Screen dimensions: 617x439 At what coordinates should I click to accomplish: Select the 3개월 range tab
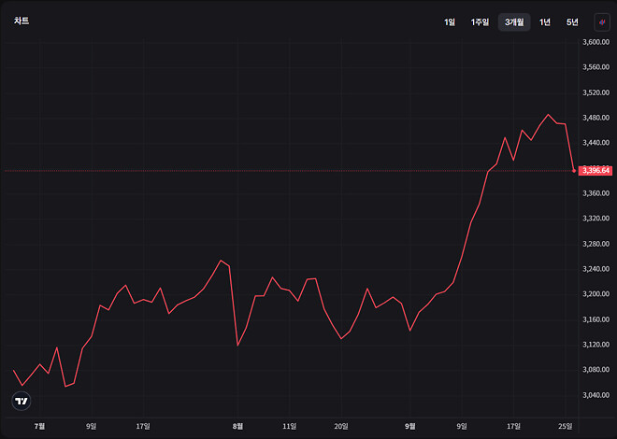(514, 22)
